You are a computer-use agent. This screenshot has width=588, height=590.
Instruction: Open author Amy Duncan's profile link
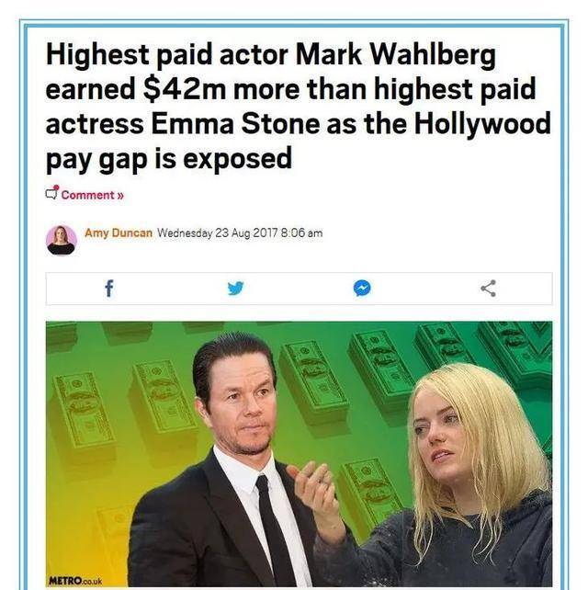[119, 233]
